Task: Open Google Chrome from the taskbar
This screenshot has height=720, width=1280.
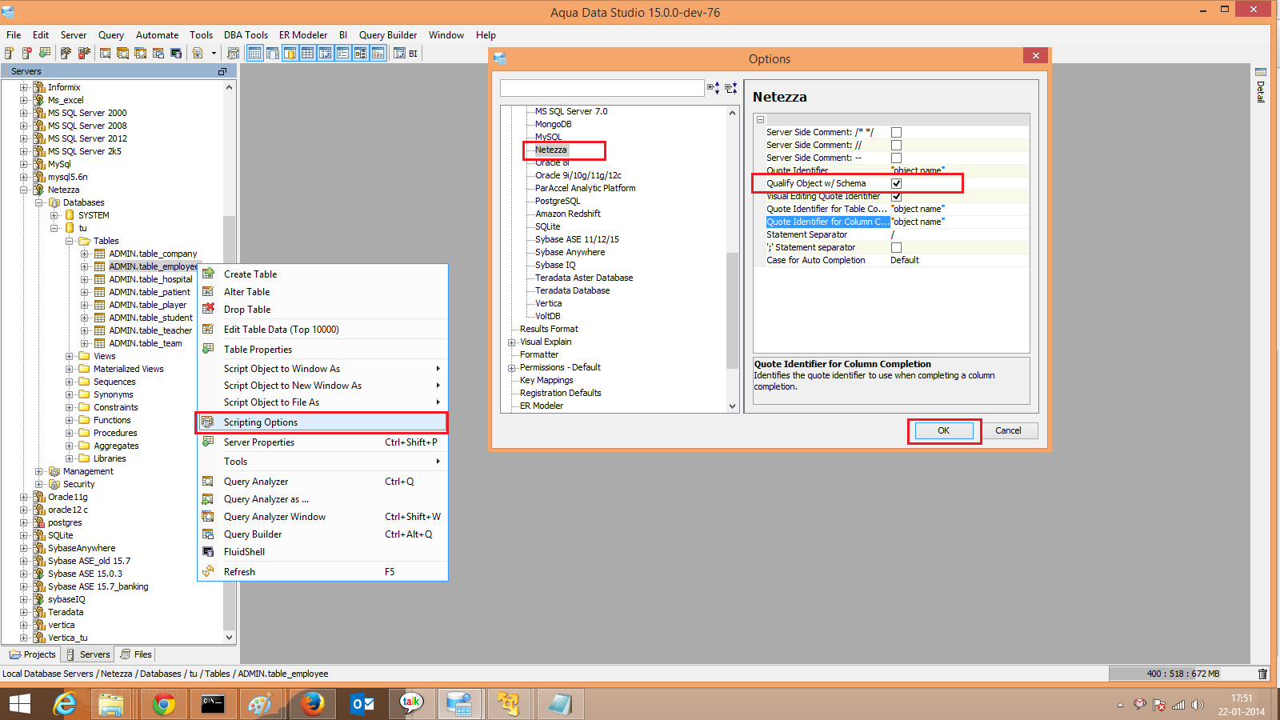Action: pyautogui.click(x=164, y=704)
